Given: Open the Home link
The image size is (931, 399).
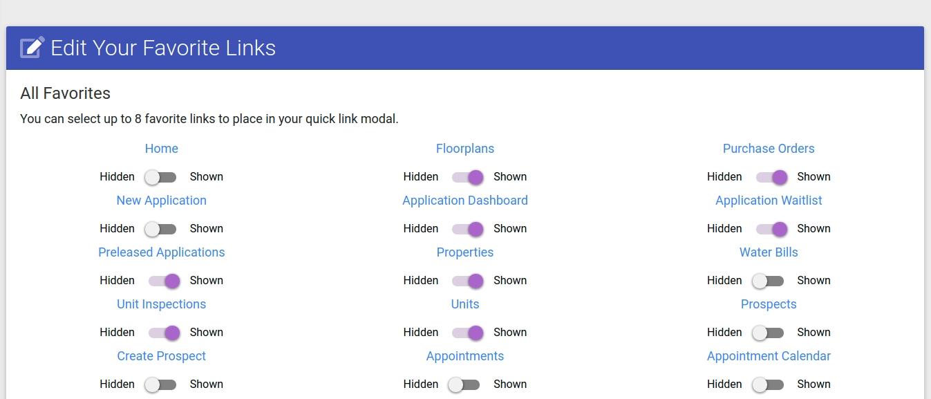Looking at the screenshot, I should tap(162, 149).
